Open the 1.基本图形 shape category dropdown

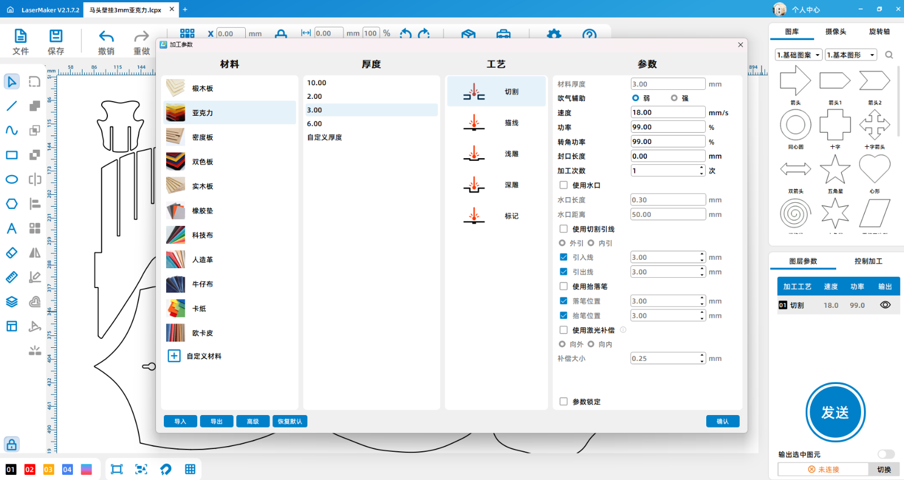(x=851, y=55)
